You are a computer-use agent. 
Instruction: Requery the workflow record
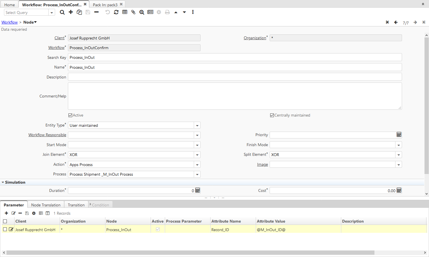click(x=116, y=12)
